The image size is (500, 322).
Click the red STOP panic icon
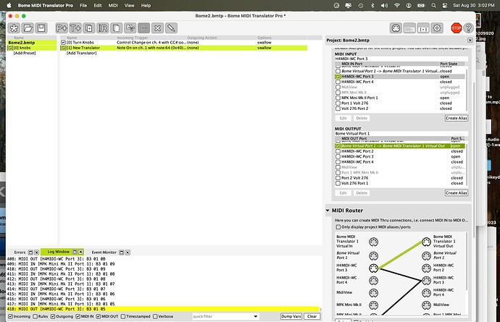pos(457,28)
